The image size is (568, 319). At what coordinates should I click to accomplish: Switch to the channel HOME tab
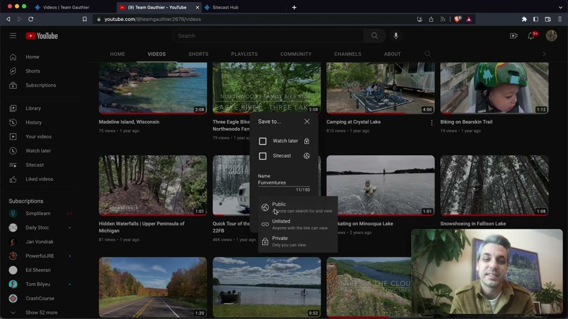[x=117, y=54]
